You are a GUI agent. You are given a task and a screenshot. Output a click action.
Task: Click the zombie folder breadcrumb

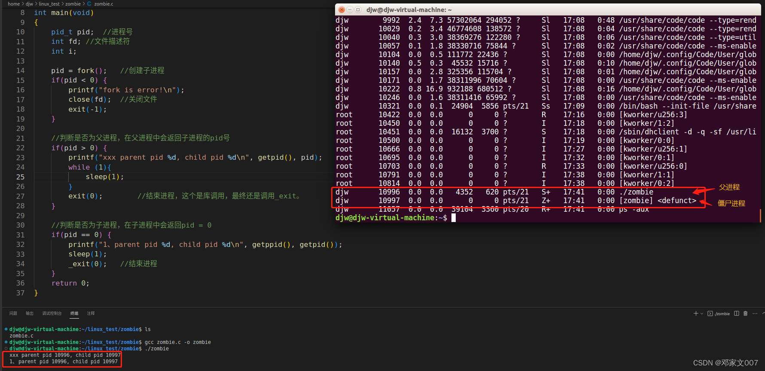pos(73,4)
